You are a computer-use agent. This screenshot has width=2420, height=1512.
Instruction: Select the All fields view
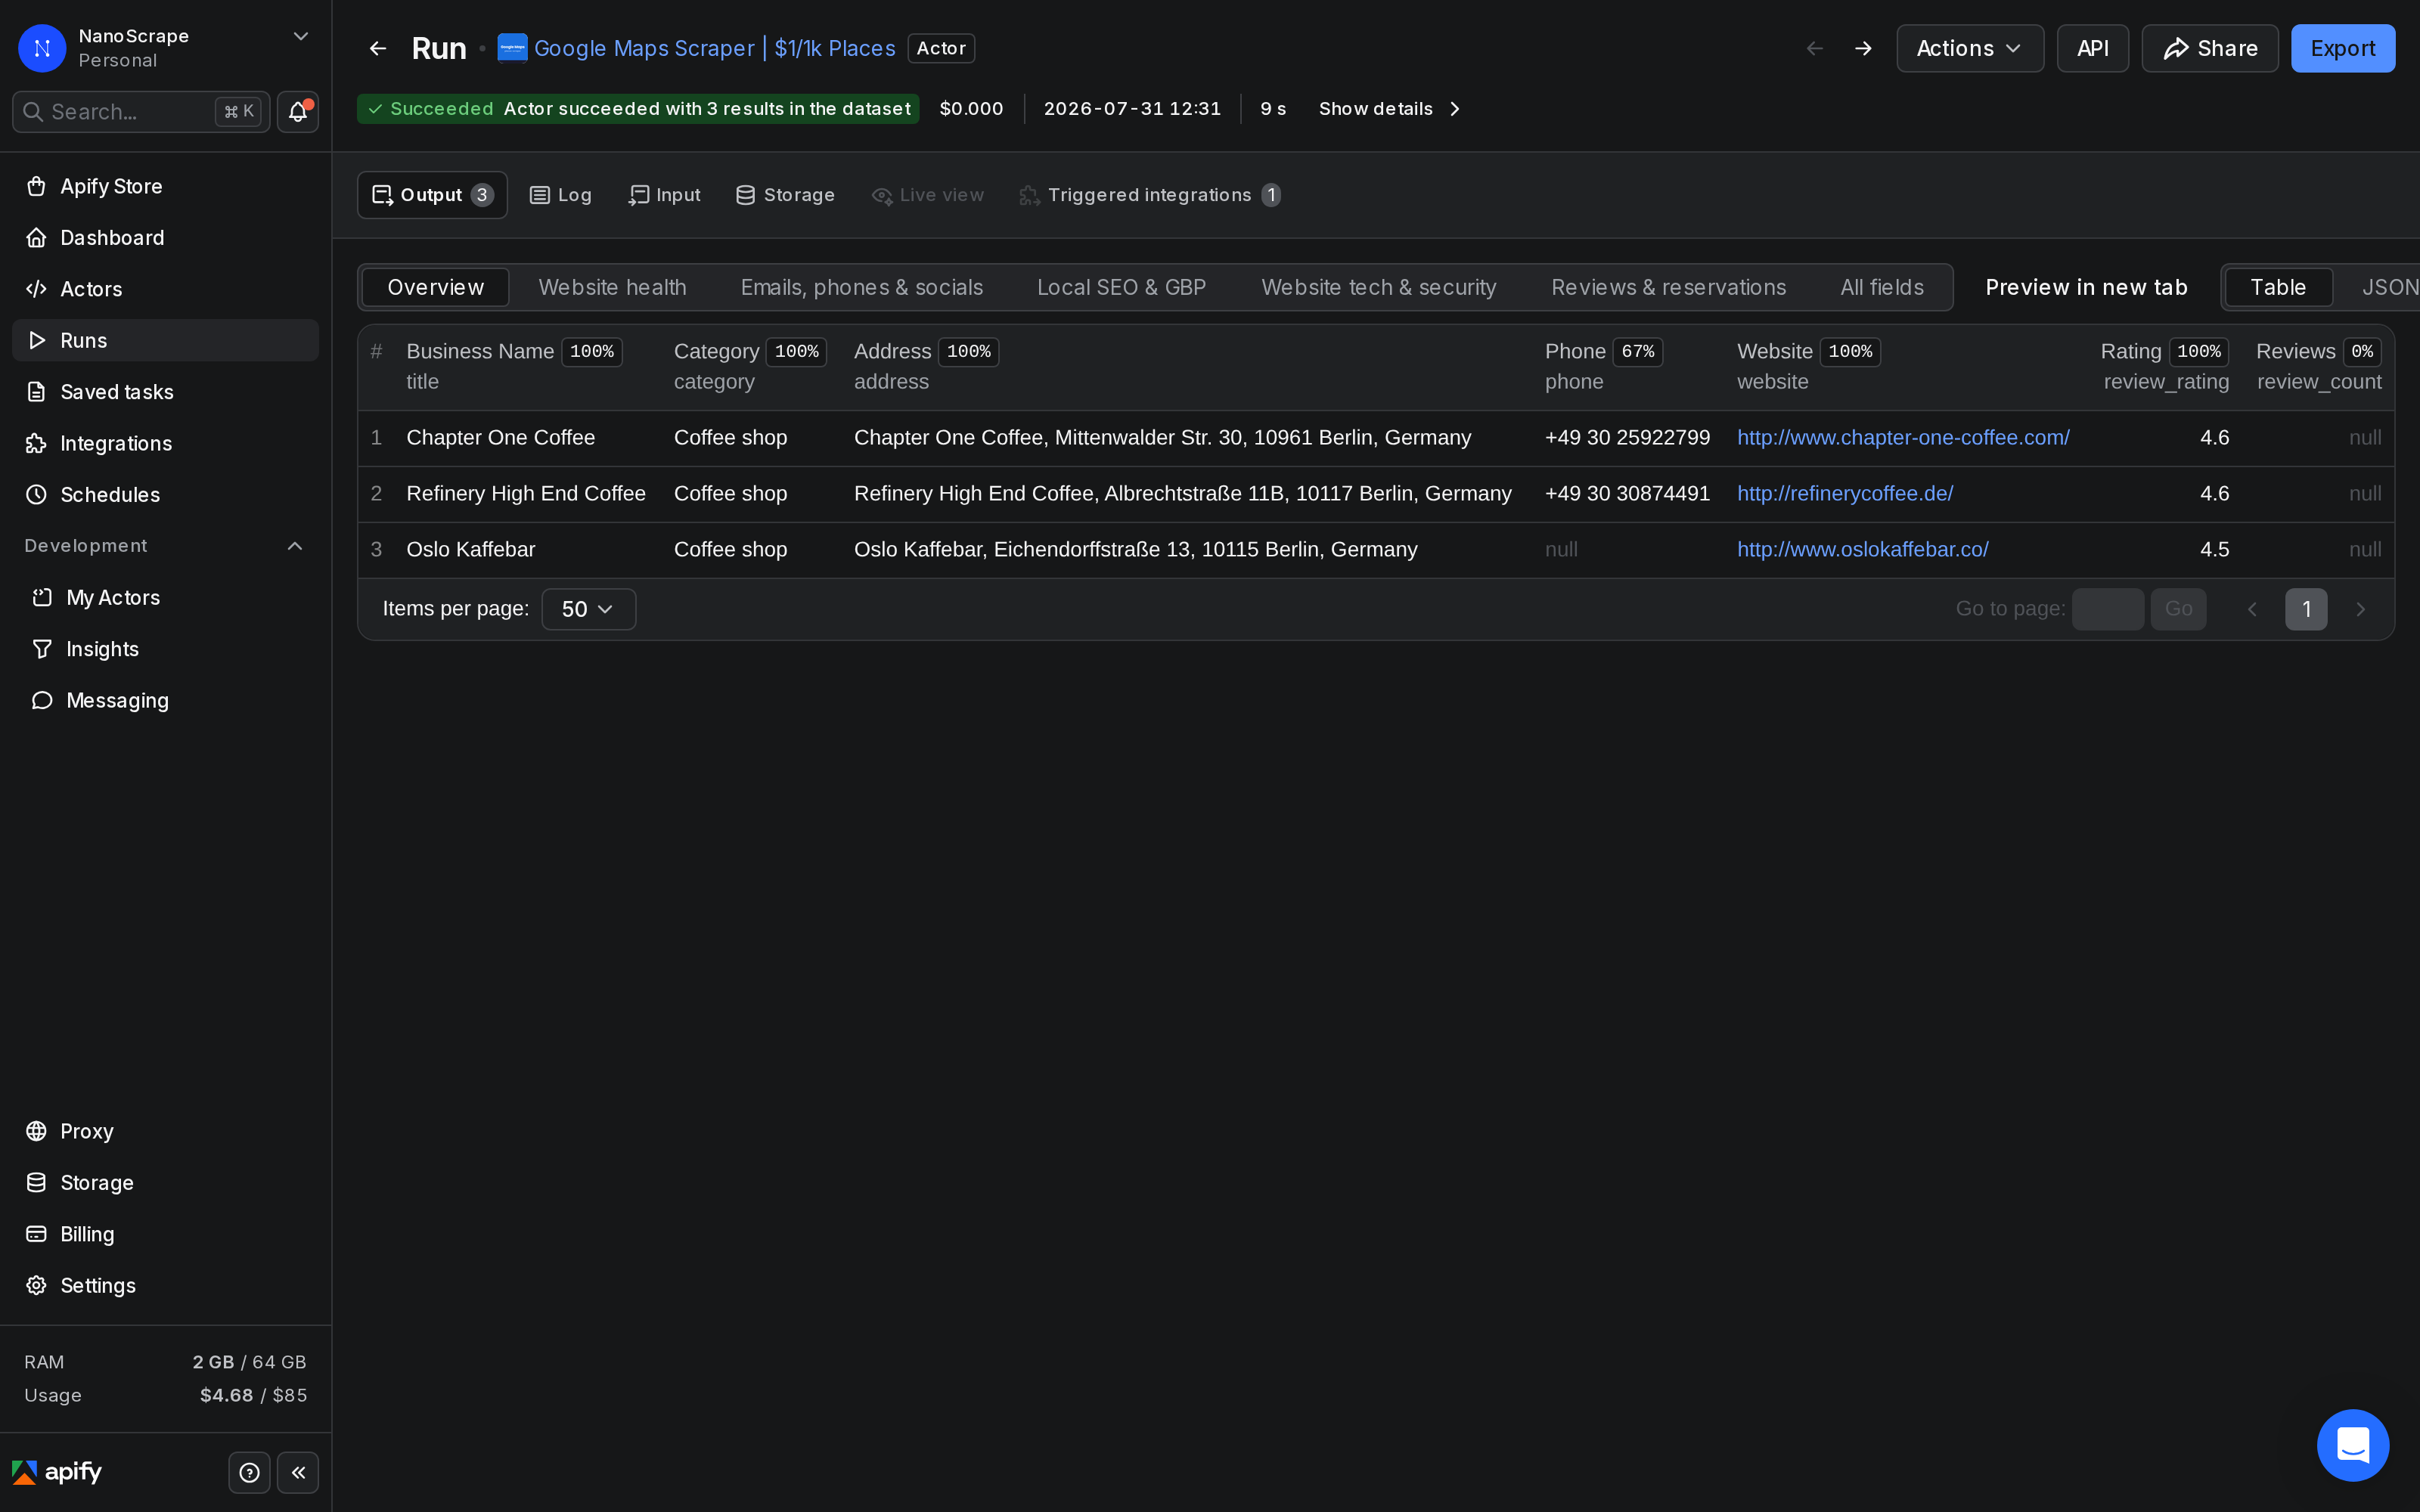pos(1881,287)
